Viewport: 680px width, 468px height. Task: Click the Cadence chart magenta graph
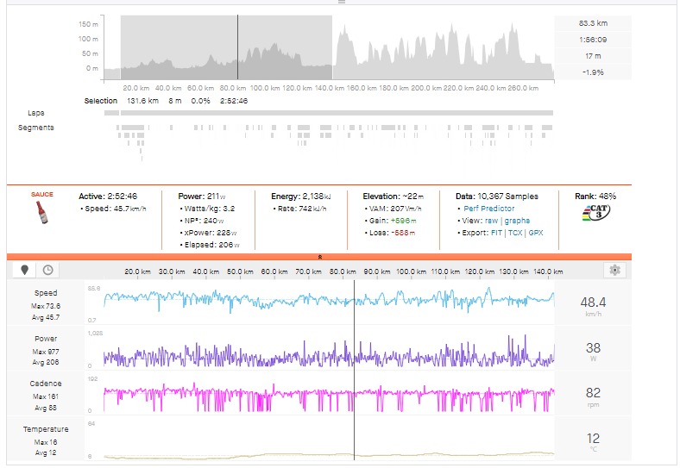(x=329, y=397)
